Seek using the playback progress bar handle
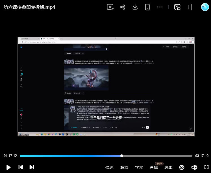 (x=122, y=156)
